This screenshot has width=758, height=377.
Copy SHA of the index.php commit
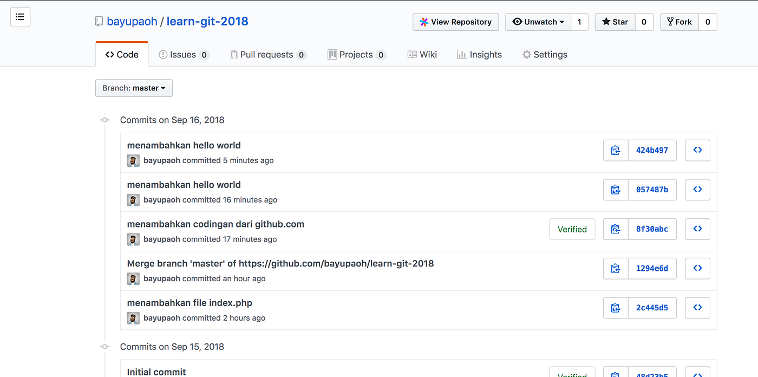[x=616, y=307]
